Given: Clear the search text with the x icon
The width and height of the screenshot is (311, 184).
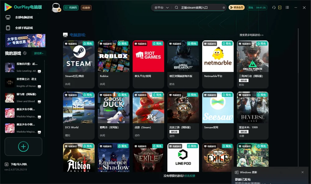Looking at the screenshot, I should click(224, 7).
